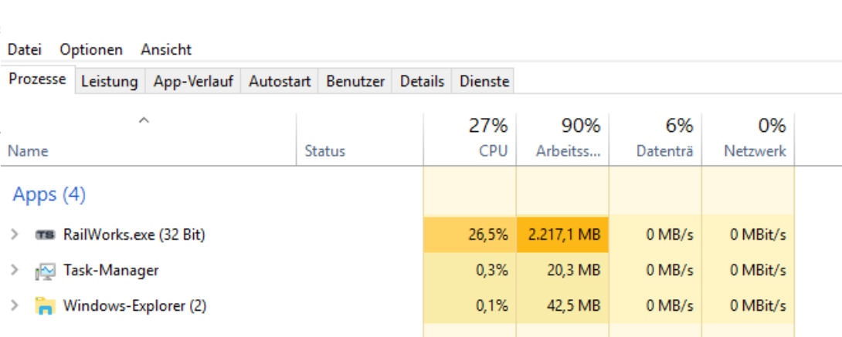Viewport: 842px width, 337px height.
Task: Open the Optionen menu
Action: [91, 49]
